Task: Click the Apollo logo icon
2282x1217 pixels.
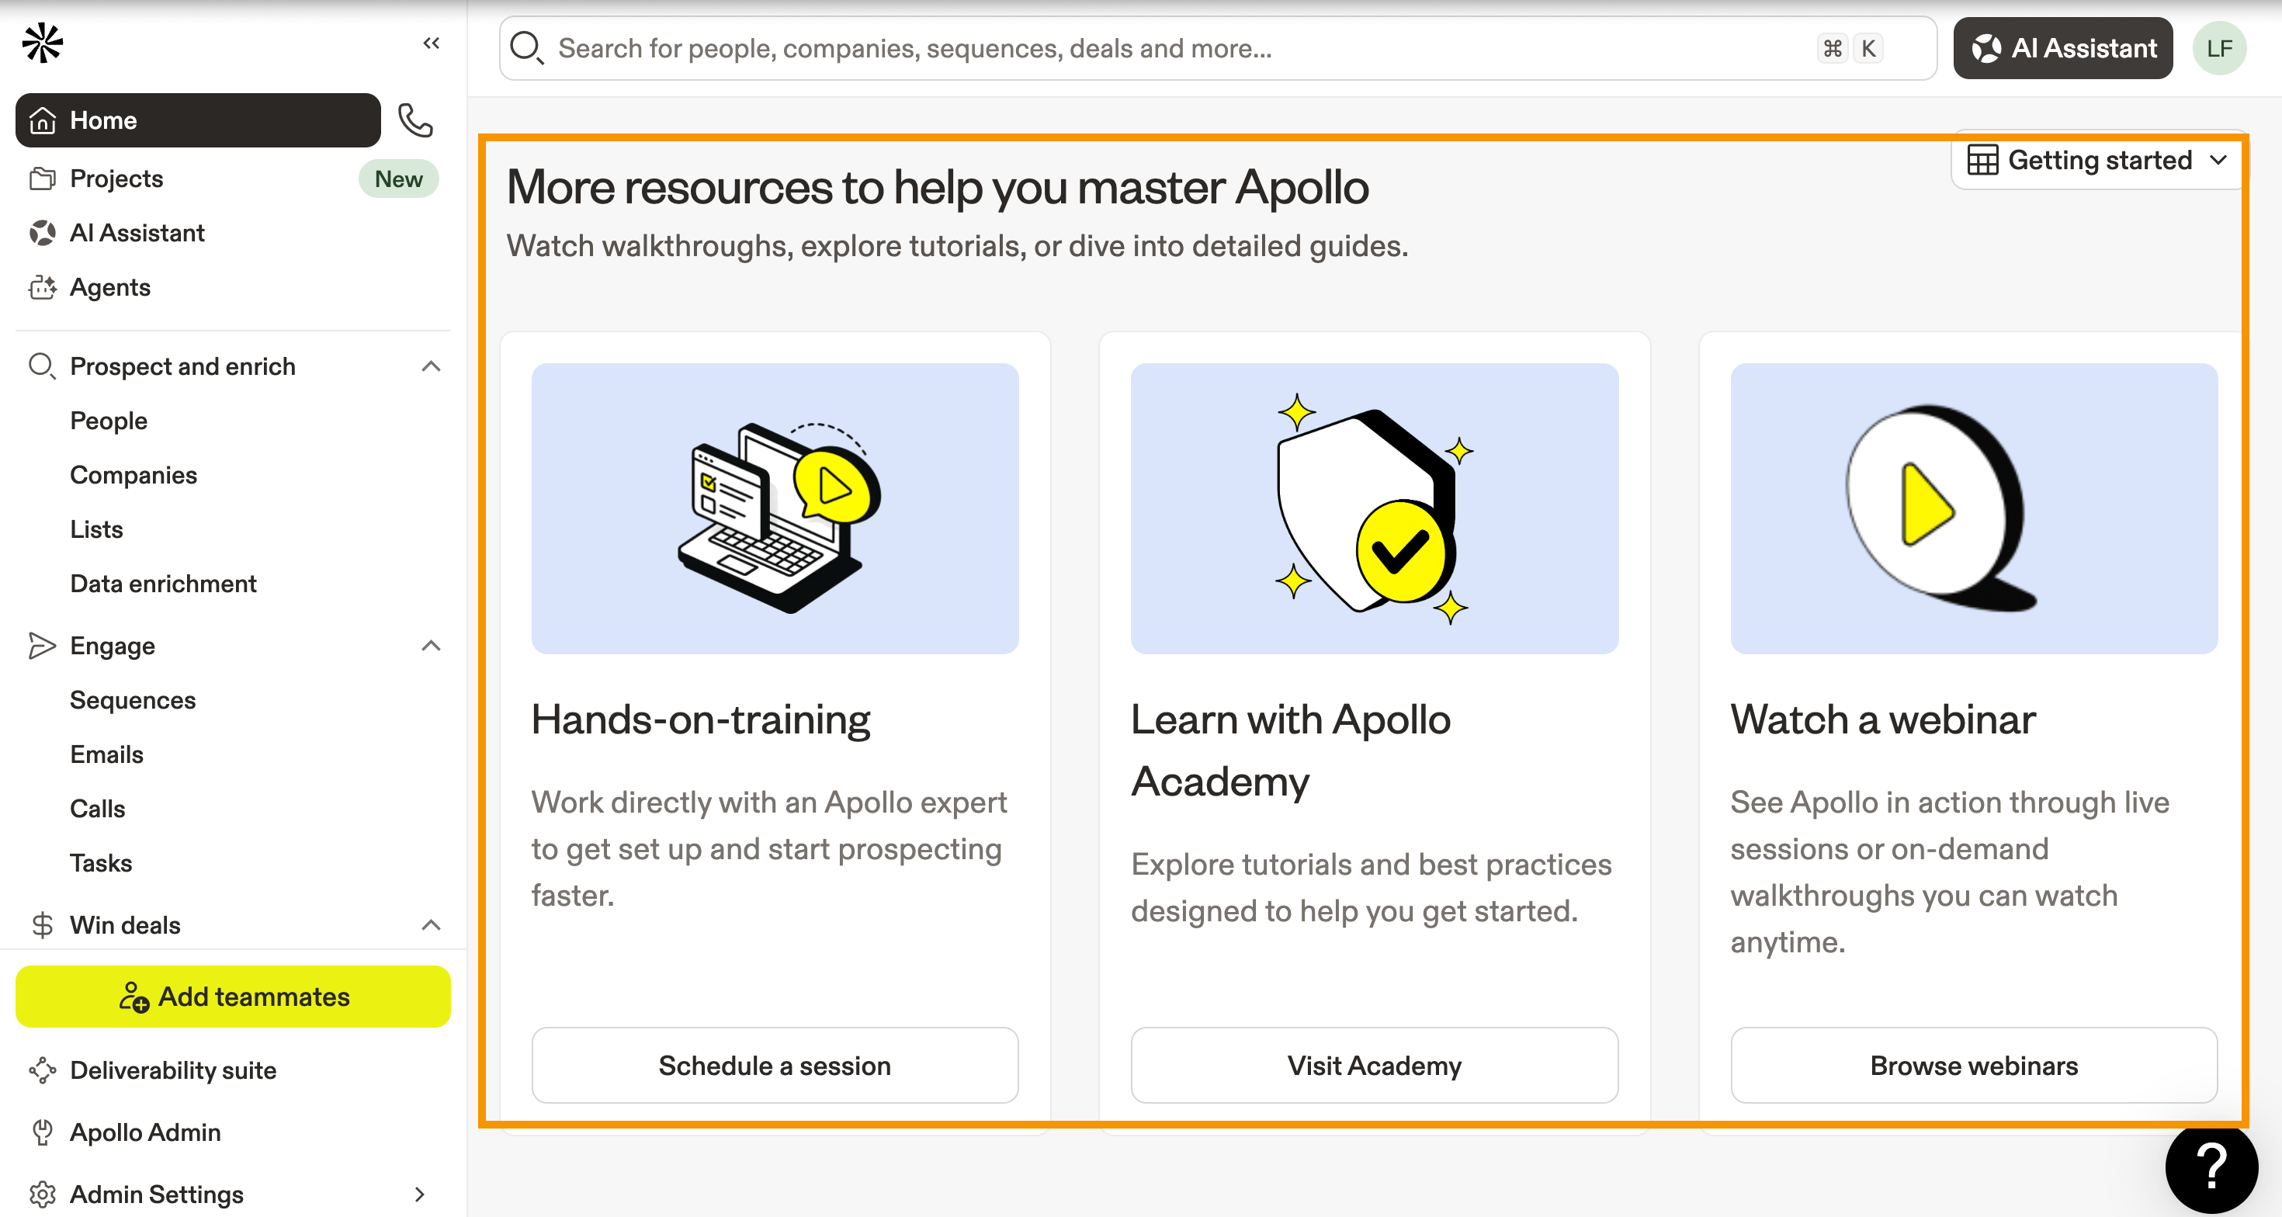Action: coord(43,43)
